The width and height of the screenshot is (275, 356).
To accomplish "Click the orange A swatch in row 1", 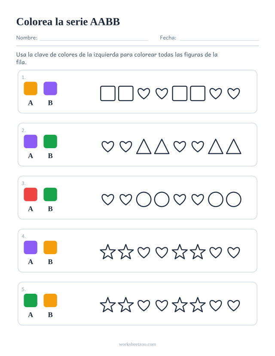I will click(x=31, y=88).
